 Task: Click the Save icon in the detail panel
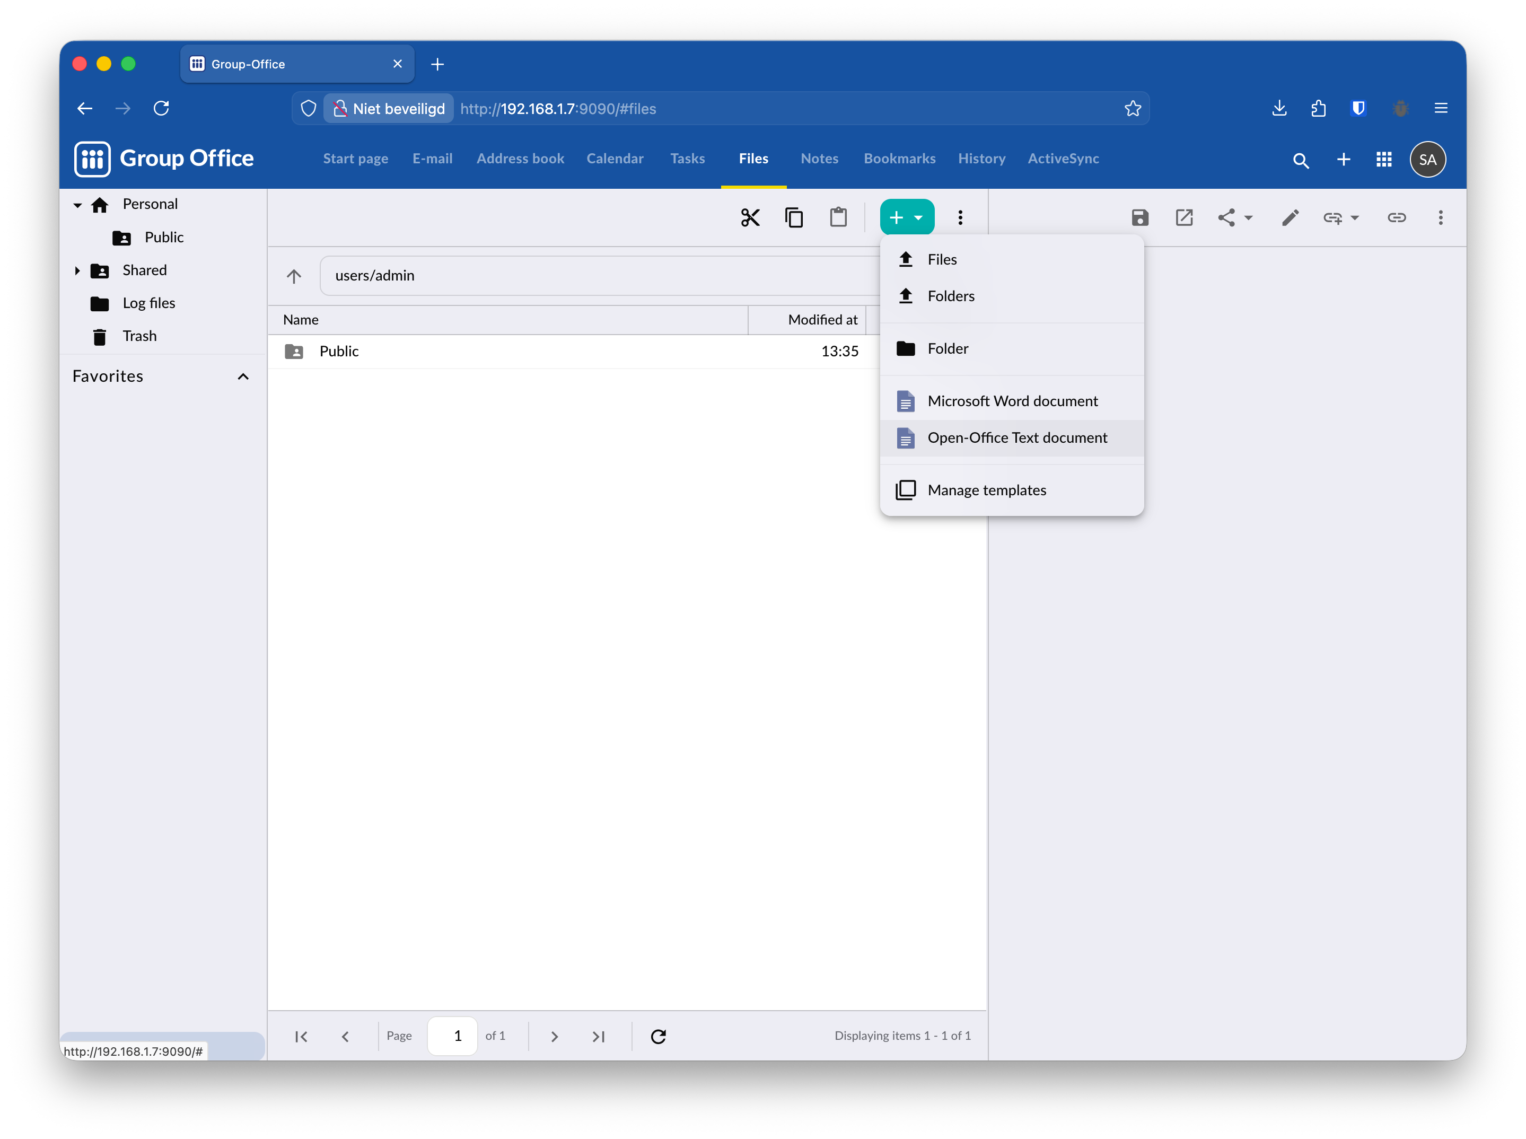pyautogui.click(x=1139, y=217)
